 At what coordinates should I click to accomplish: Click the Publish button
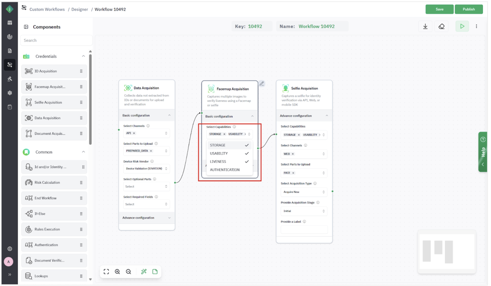point(469,9)
